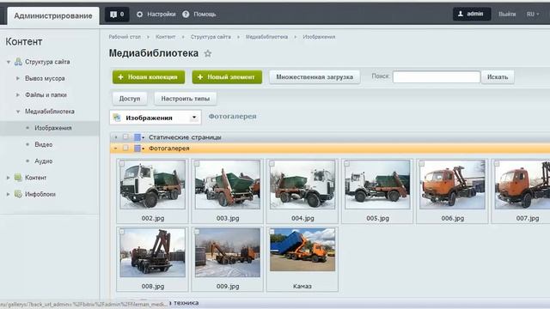Check the box on the 003.jpg thumbnail

(x=197, y=164)
